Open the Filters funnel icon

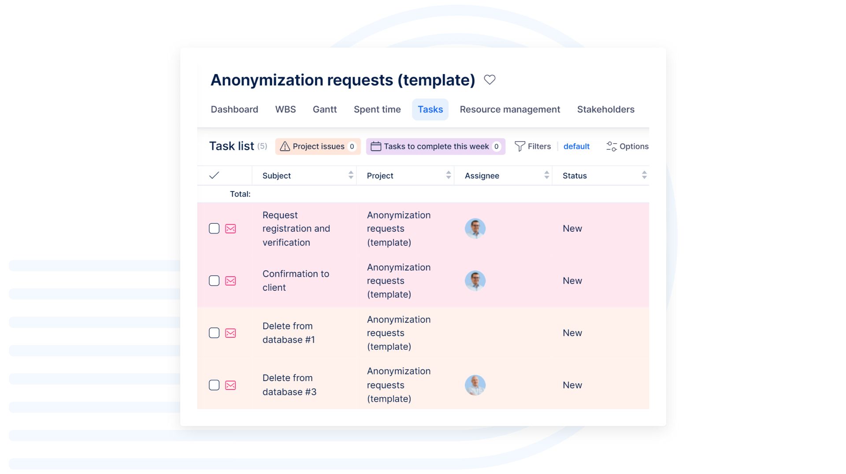520,146
